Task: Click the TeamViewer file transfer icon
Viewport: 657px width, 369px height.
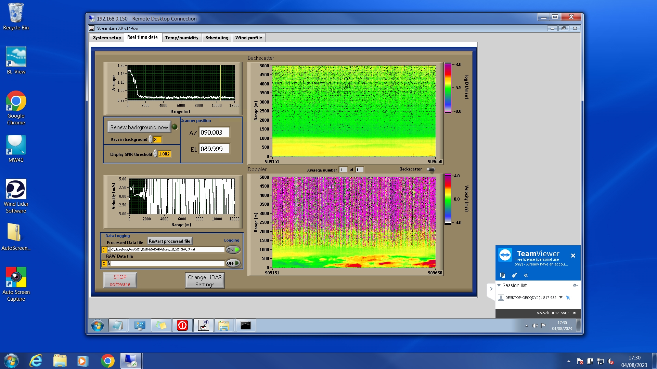Action: pos(502,275)
